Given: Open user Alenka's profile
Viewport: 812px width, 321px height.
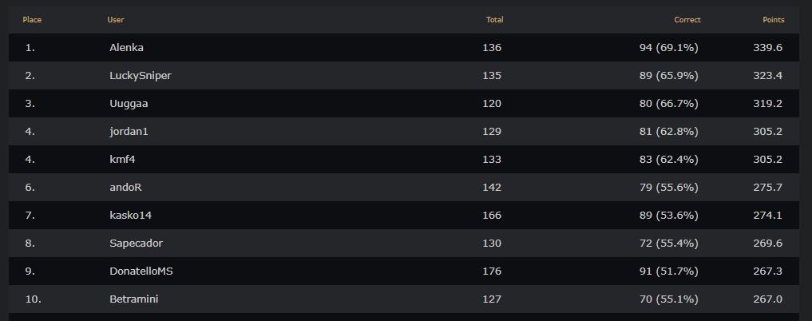Looking at the screenshot, I should tap(126, 48).
